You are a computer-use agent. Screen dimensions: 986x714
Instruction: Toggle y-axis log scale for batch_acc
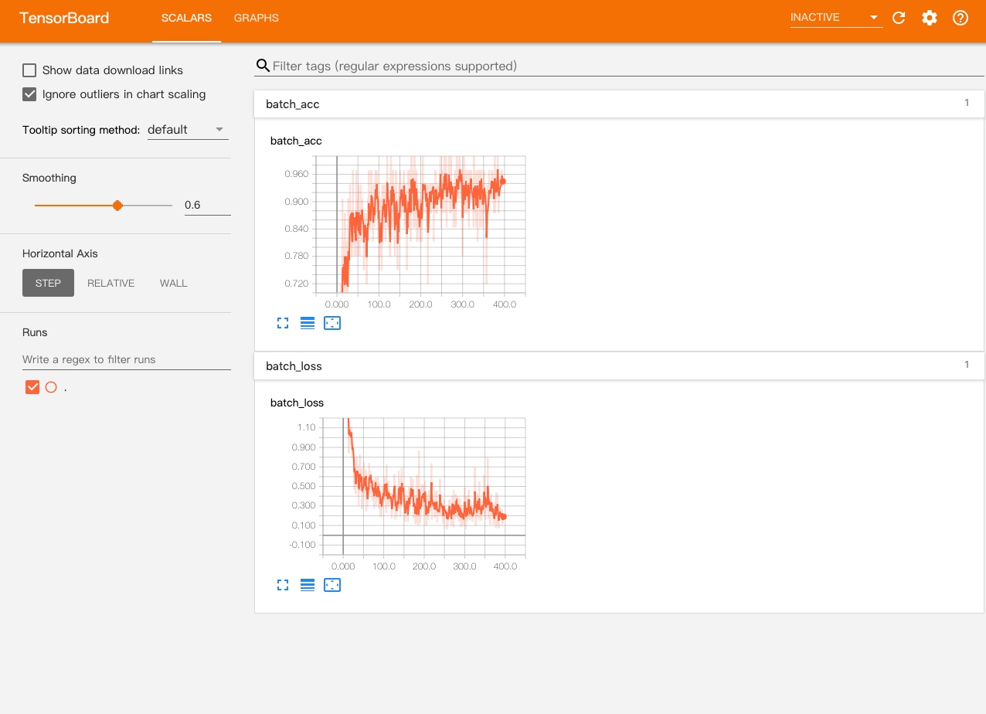click(x=308, y=323)
